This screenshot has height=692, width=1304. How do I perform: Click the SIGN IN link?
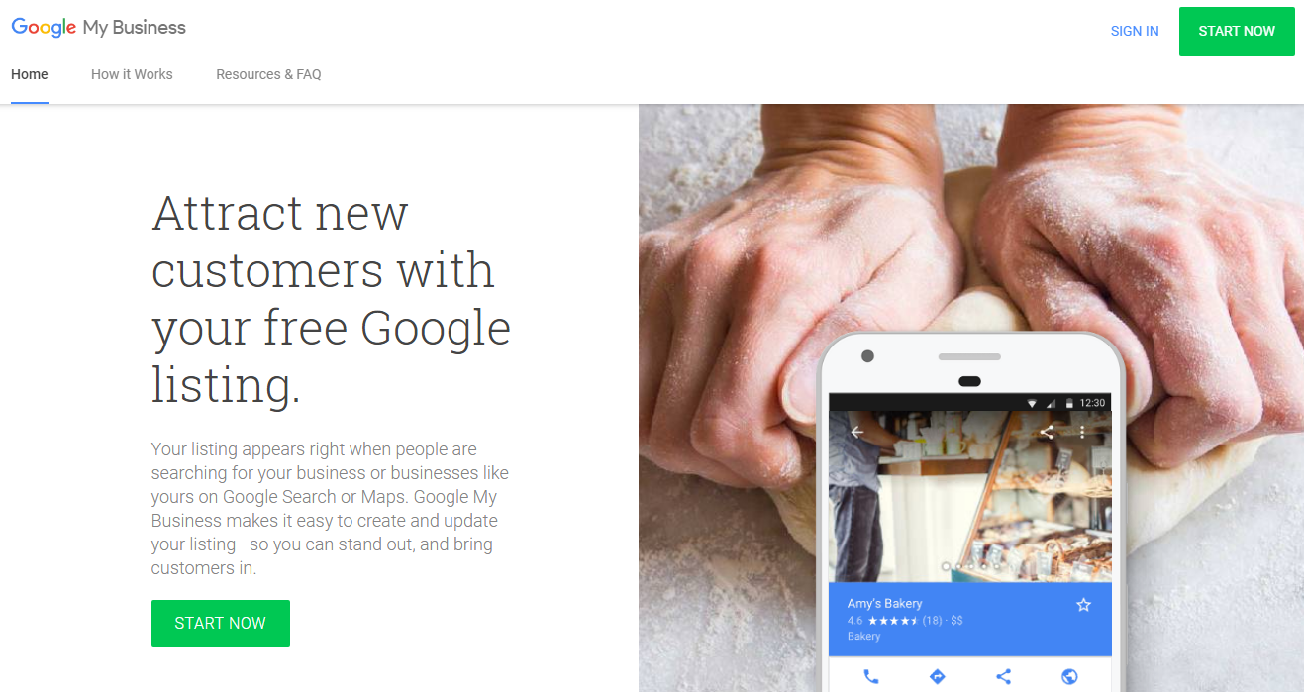(1135, 31)
